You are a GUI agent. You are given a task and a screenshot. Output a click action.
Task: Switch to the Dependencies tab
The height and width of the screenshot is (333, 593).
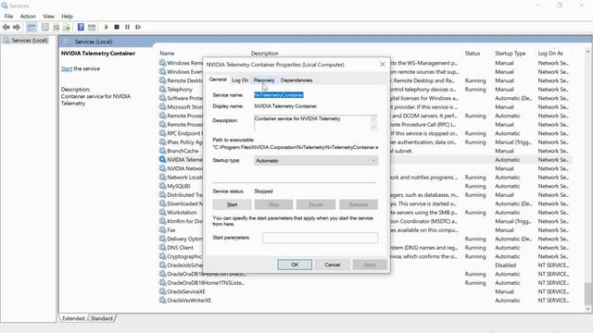point(296,80)
